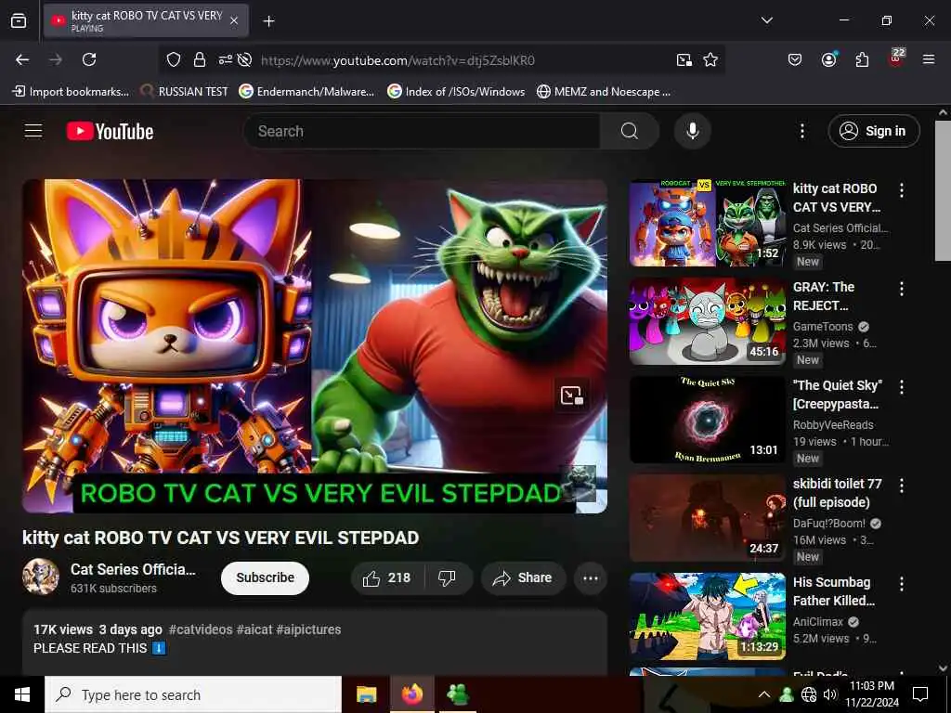Open Import bookmarks bookmark item
Screen dimensions: 951x713
pos(71,92)
